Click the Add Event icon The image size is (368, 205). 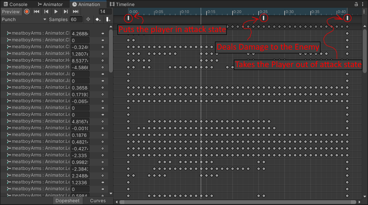108,20
